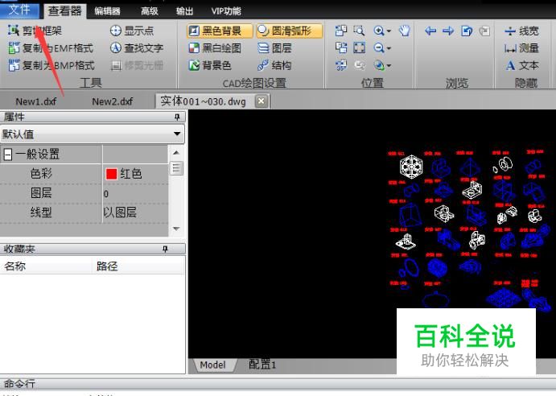The image size is (556, 396).
Task: Switch to the New2.dxf document tab
Action: (x=112, y=101)
